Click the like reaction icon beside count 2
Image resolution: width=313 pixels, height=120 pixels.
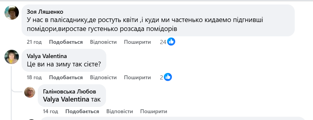(168, 77)
